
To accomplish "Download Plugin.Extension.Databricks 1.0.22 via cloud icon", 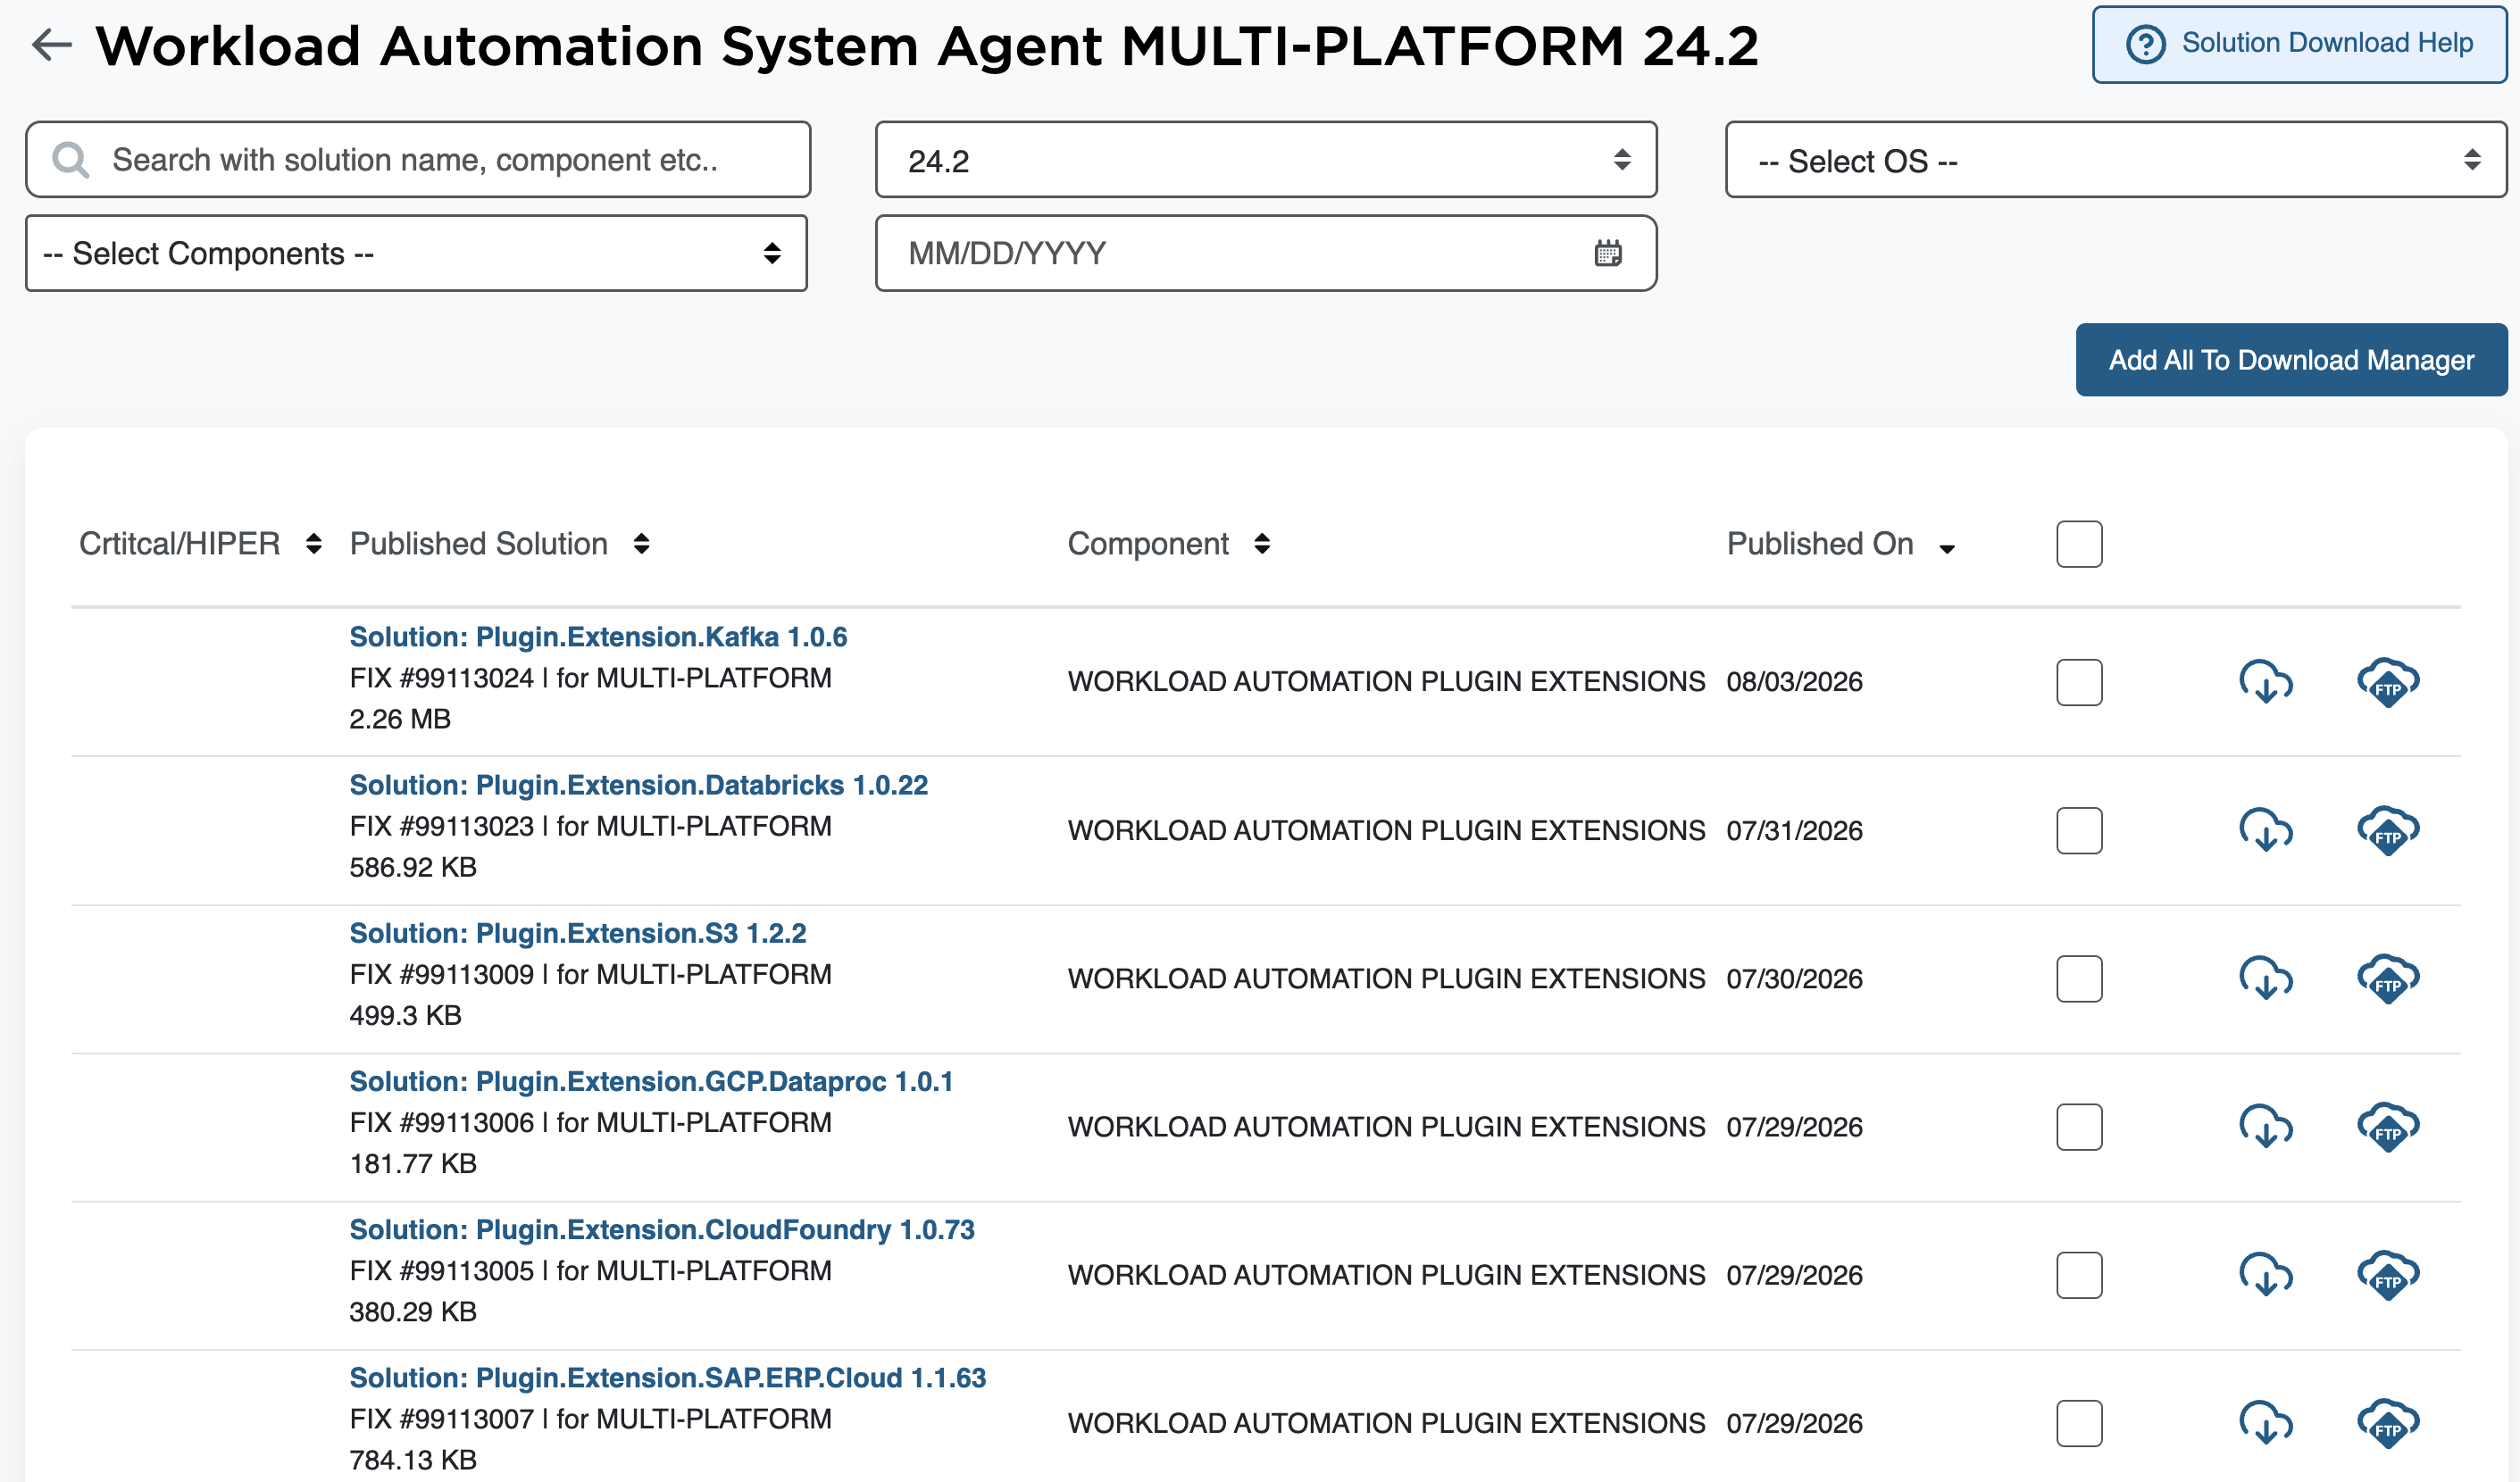I will pos(2265,830).
